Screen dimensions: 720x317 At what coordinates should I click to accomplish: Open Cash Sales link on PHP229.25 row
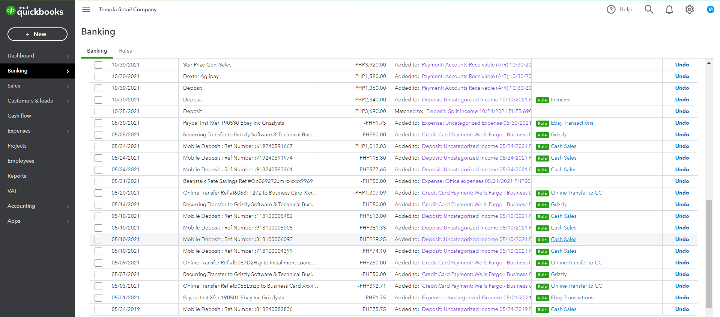point(564,239)
